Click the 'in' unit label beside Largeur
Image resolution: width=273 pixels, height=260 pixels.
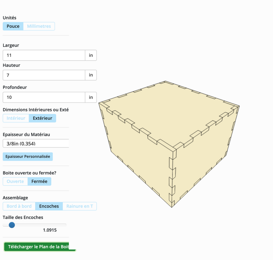(91, 55)
